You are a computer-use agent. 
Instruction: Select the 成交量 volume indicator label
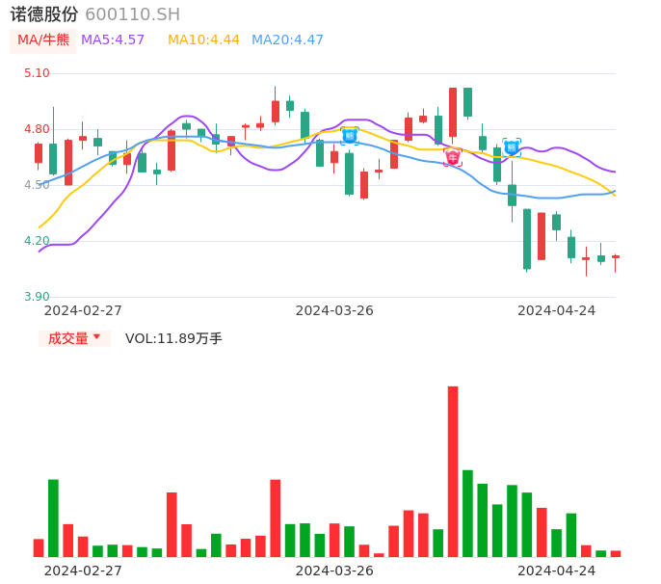click(x=67, y=338)
